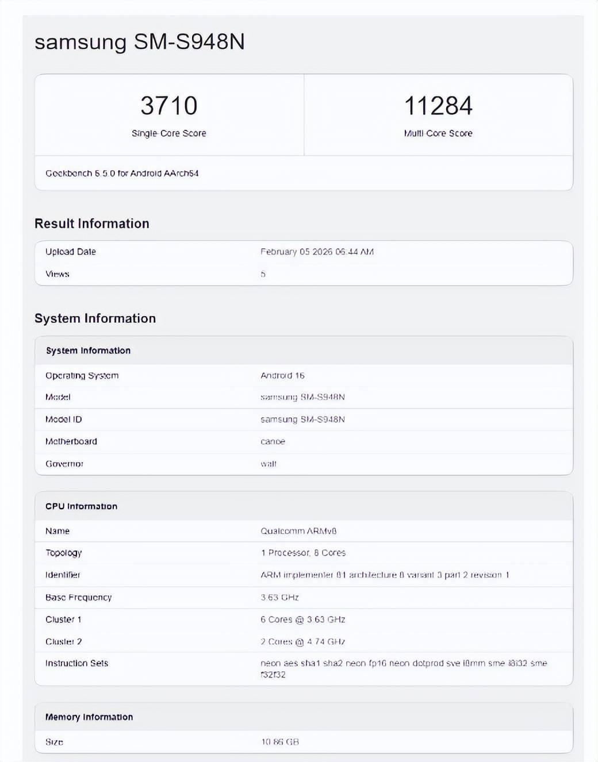Click the Governor value walt
The height and width of the screenshot is (762, 598).
click(x=268, y=464)
